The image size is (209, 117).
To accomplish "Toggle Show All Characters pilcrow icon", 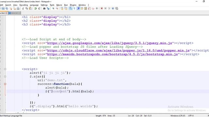I will tap(74, 8).
